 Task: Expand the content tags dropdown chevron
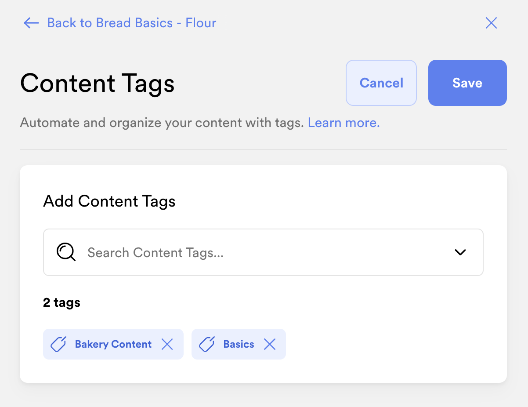tap(460, 252)
